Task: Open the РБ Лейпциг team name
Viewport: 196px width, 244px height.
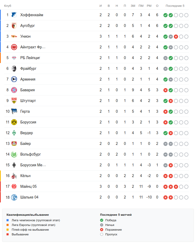Action: (x=30, y=58)
